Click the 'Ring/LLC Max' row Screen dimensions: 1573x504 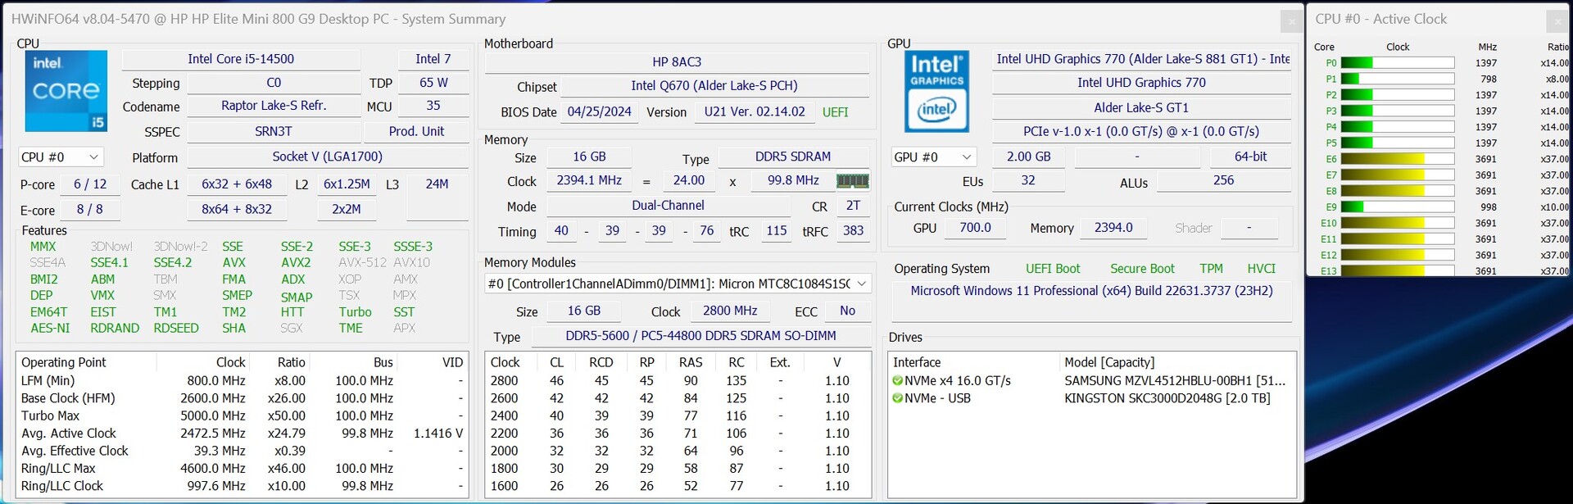242,469
